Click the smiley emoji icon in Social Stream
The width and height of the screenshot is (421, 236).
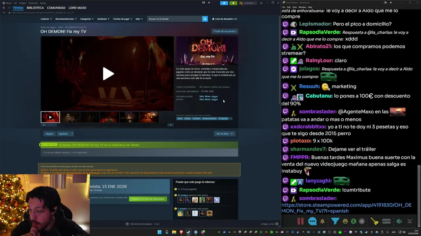point(345,221)
